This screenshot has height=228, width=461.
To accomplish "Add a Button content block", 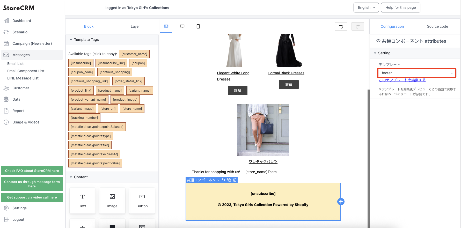I will [142, 201].
